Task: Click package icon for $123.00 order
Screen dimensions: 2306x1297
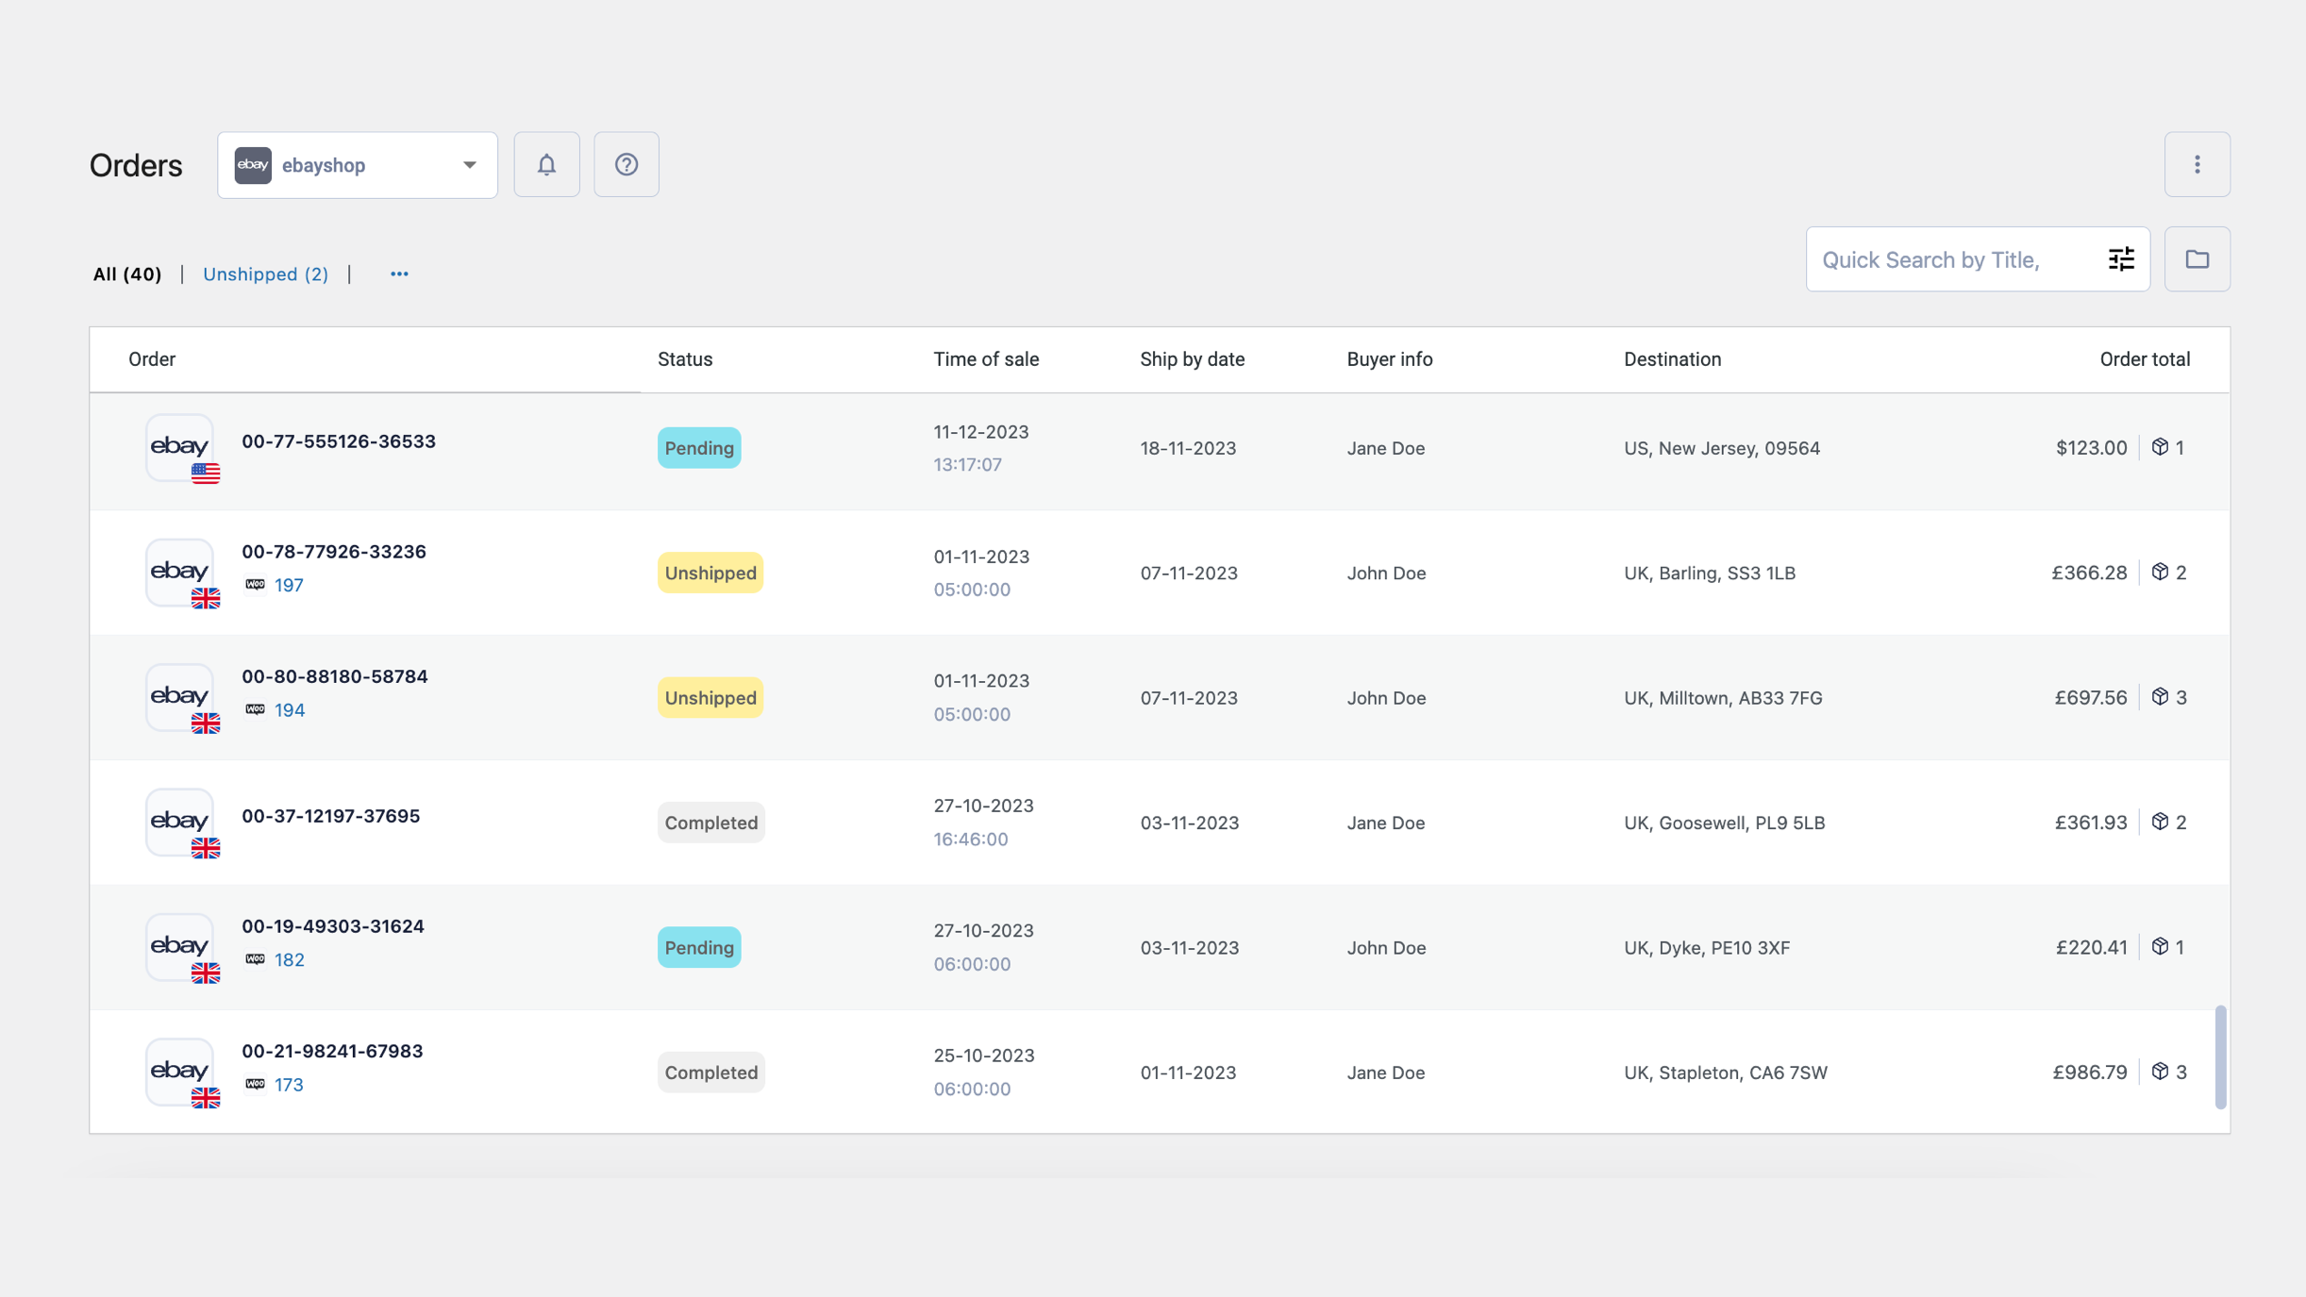Action: point(2160,447)
